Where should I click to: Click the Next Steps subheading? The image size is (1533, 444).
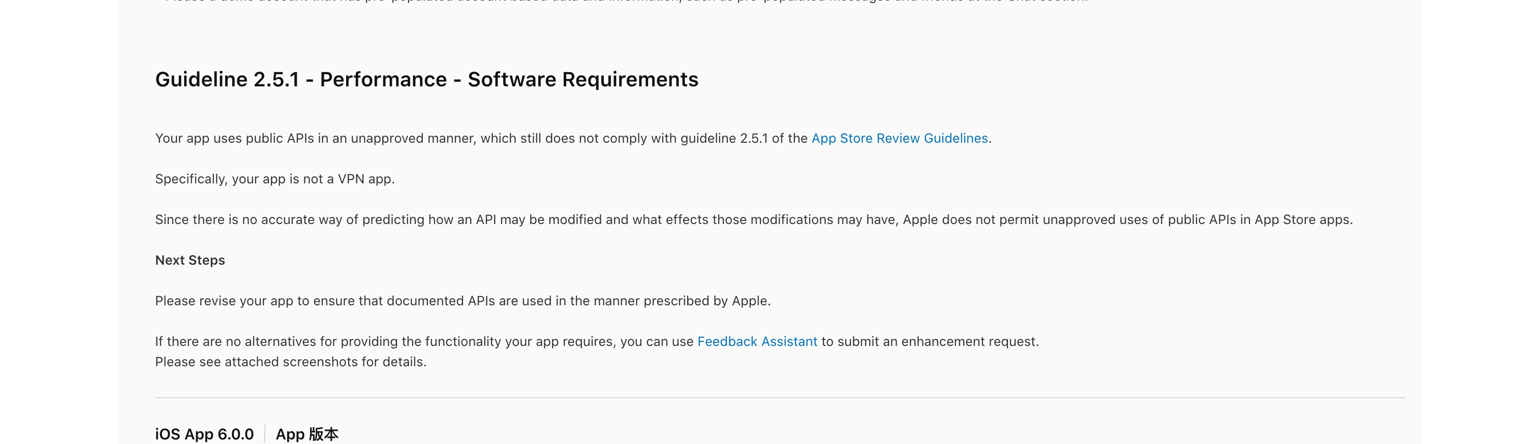coord(190,260)
